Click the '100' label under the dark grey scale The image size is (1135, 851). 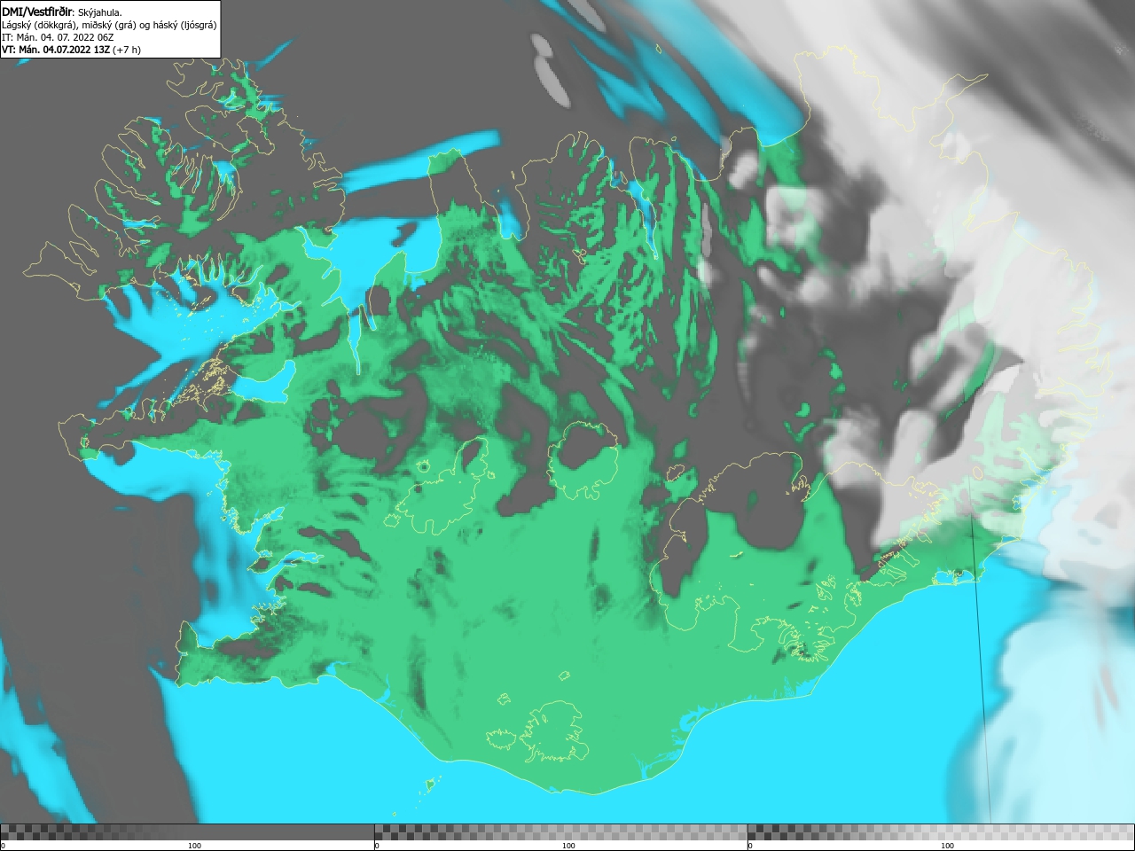point(194,846)
